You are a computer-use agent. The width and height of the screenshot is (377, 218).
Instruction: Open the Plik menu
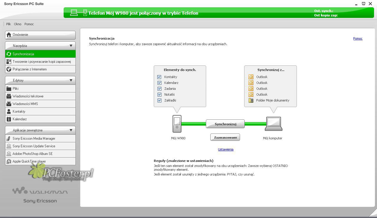[9, 24]
